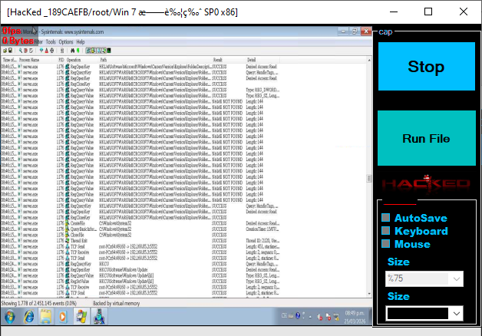The width and height of the screenshot is (482, 336).
Task: Click the Path column header in Process Monitor
Action: pos(104,59)
